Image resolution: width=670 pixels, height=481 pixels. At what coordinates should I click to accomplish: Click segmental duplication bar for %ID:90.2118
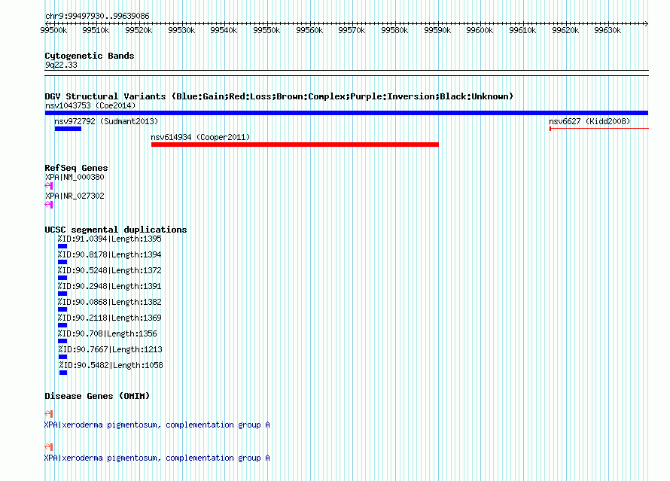(x=62, y=325)
